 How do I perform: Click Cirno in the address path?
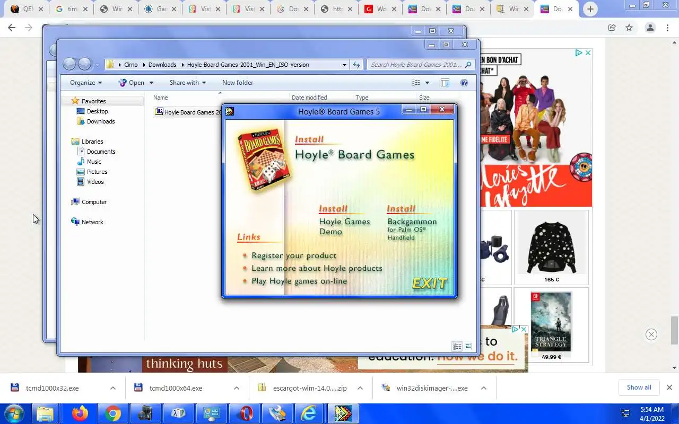click(x=130, y=65)
